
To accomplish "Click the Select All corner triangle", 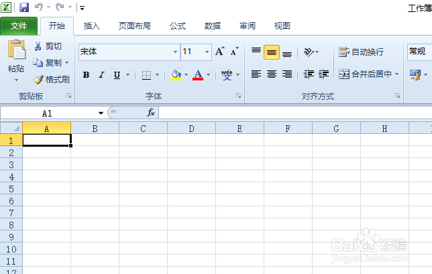I will point(11,128).
